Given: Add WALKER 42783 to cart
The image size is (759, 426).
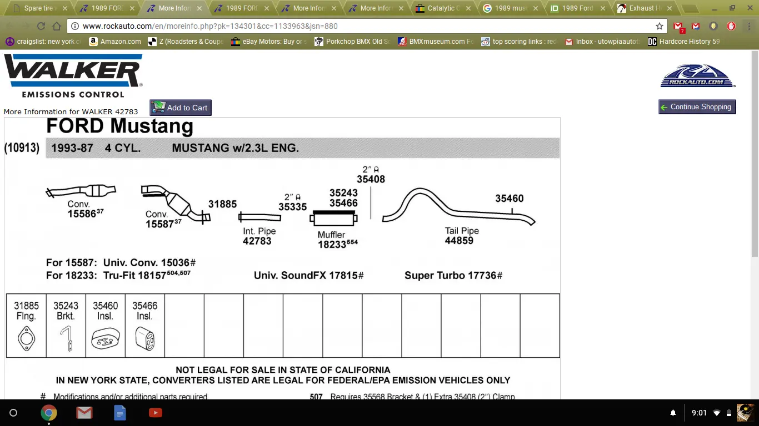Looking at the screenshot, I should pyautogui.click(x=181, y=108).
